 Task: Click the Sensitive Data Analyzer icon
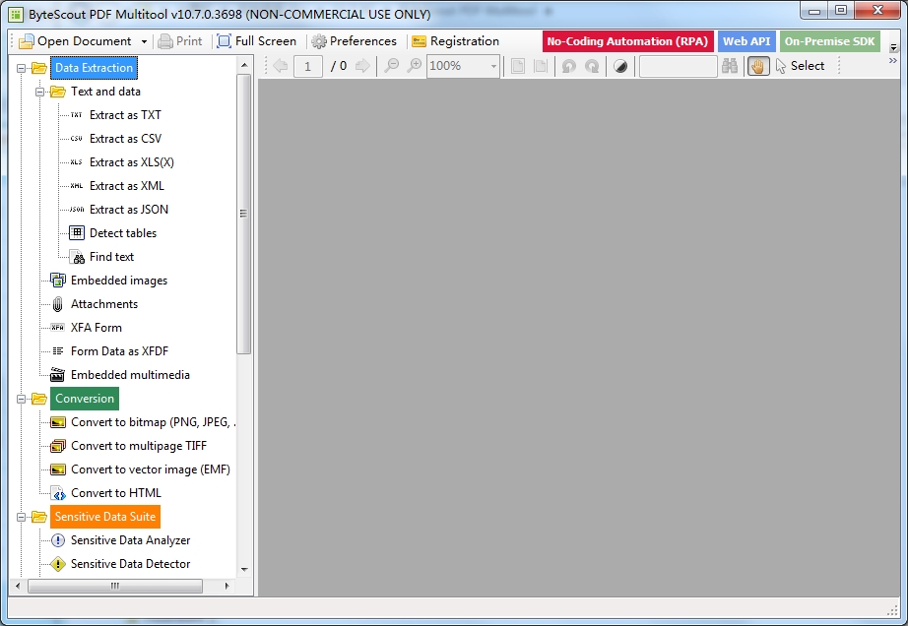(58, 540)
